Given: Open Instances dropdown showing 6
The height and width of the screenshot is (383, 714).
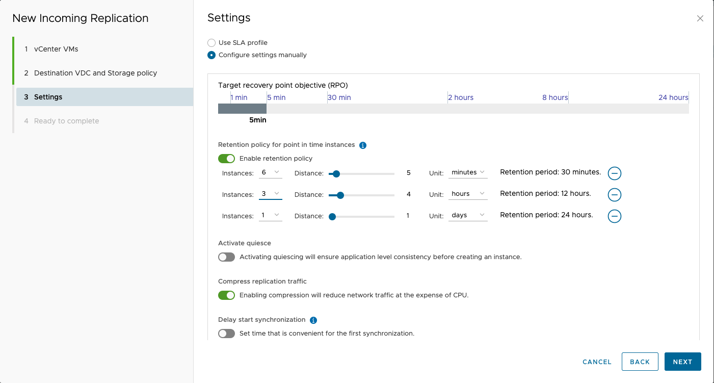Looking at the screenshot, I should point(270,172).
